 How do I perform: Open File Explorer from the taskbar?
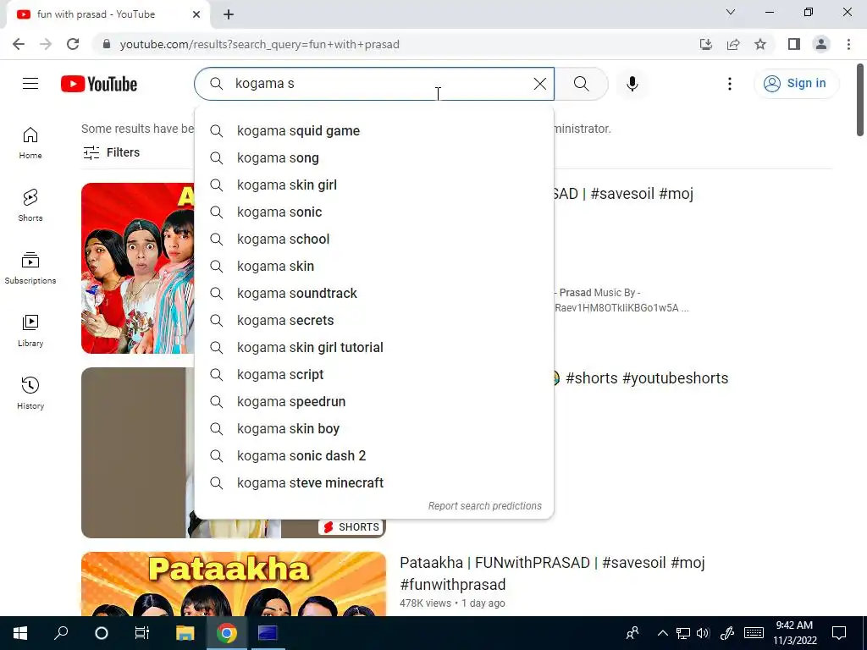[x=185, y=633]
